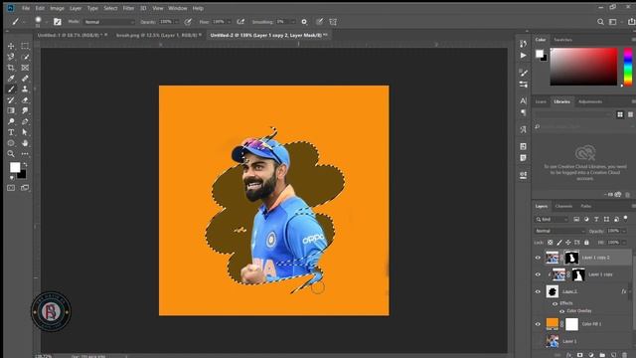Toggle lock transparent pixels
Screen dimensions: 636x358
(550, 243)
